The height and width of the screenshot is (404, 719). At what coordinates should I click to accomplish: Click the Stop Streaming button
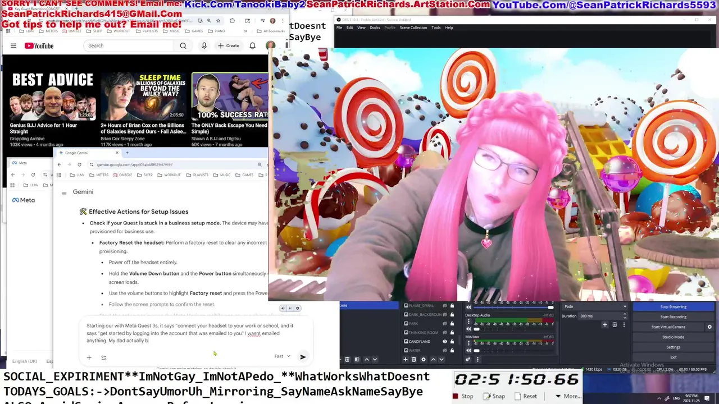click(673, 307)
